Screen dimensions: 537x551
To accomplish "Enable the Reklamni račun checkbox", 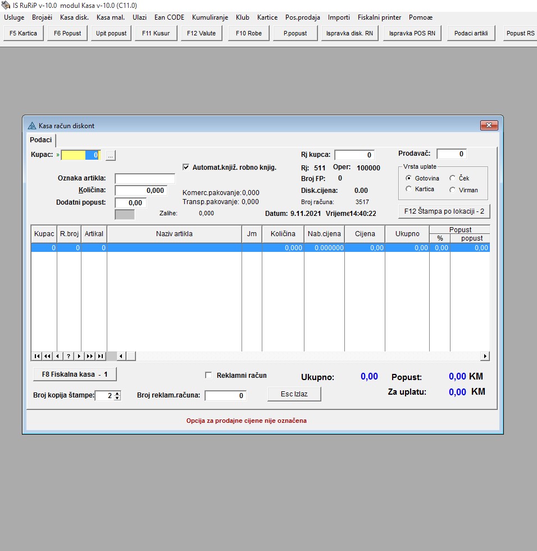I will (x=208, y=376).
